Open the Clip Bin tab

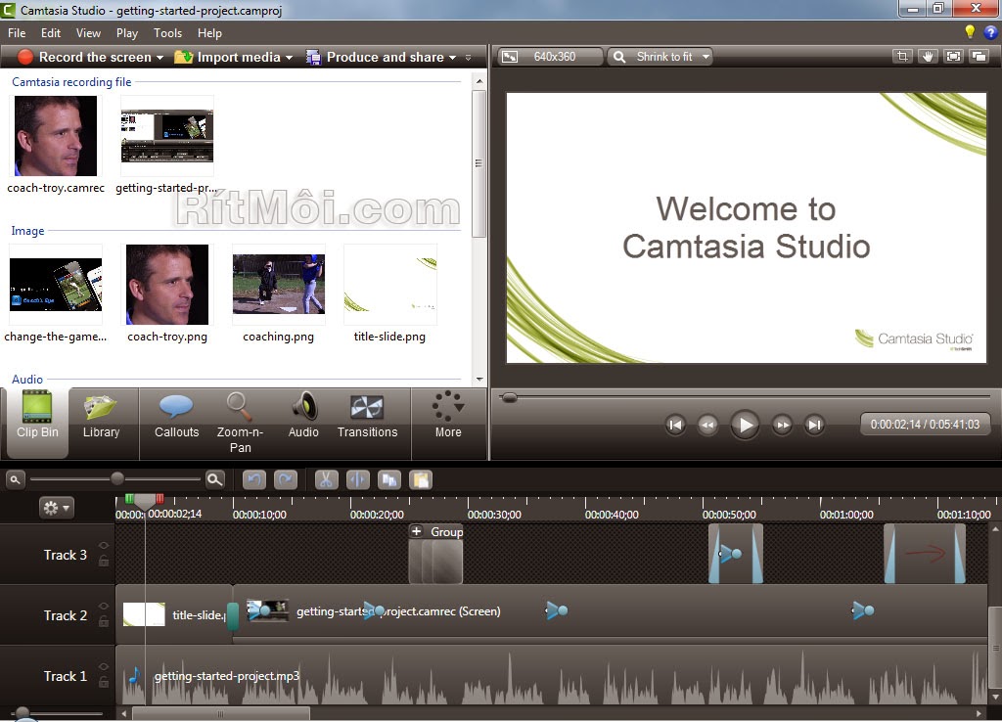(x=37, y=423)
